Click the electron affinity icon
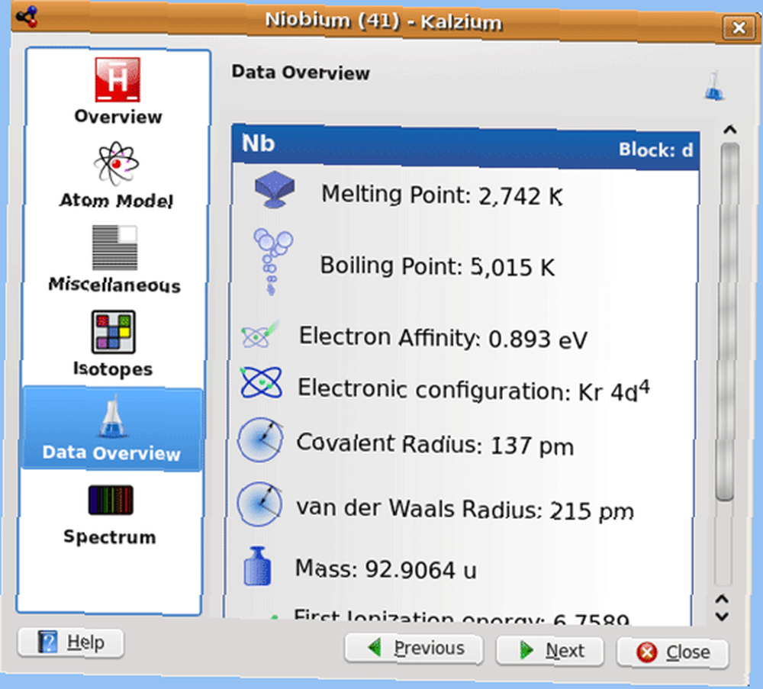Image resolution: width=763 pixels, height=689 pixels. [x=260, y=333]
